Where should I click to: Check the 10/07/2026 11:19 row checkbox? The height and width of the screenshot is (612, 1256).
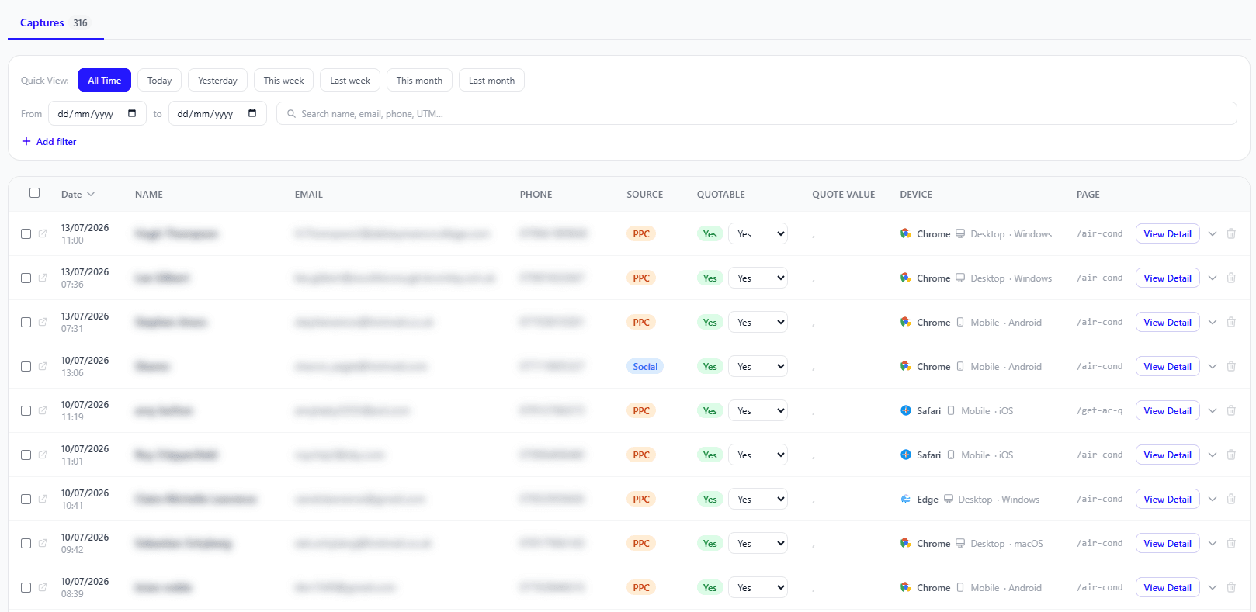click(26, 410)
